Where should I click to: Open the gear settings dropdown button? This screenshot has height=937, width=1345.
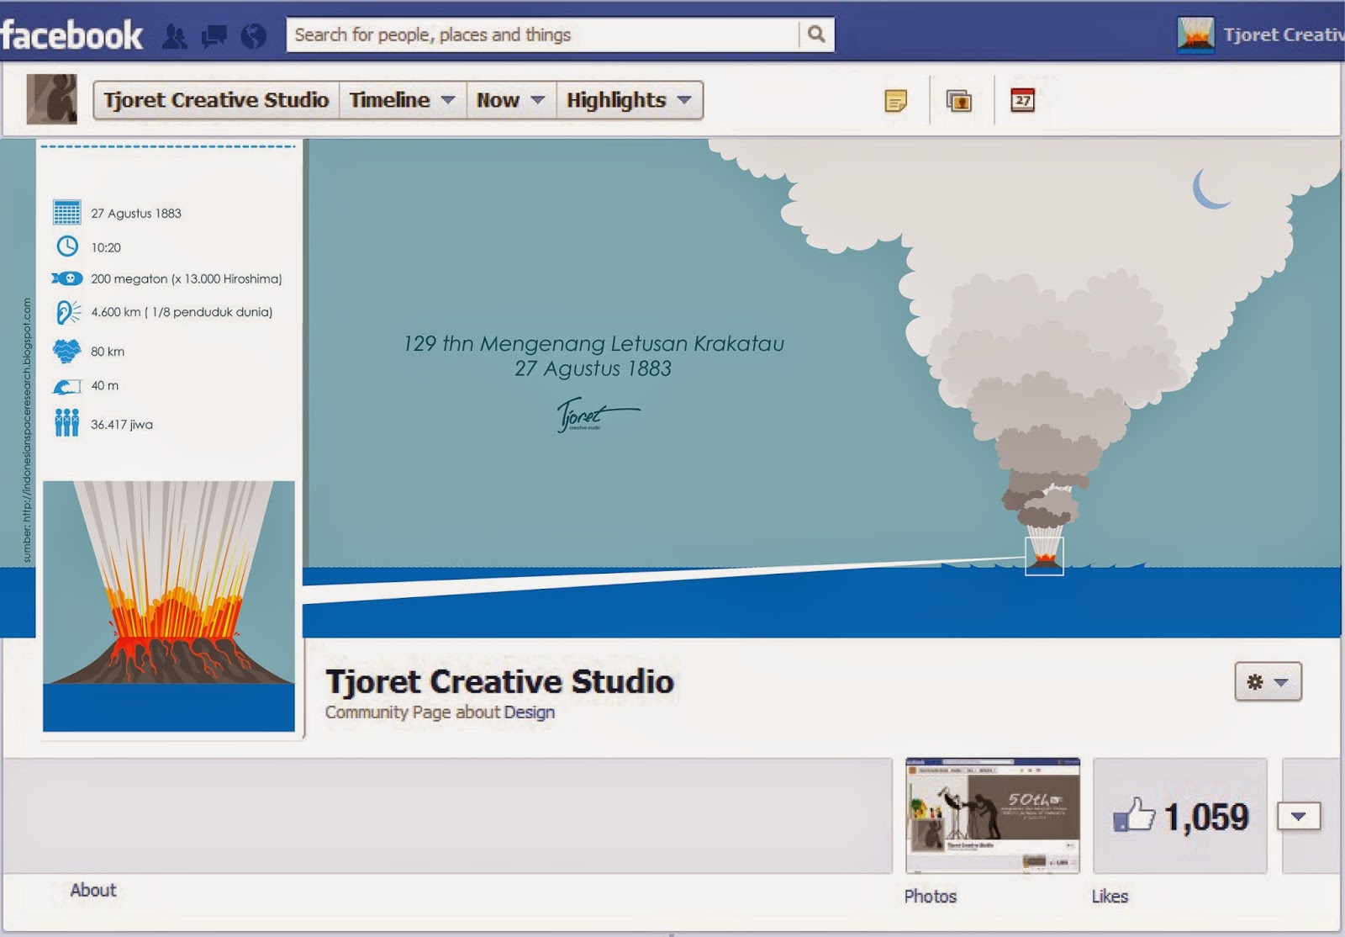coord(1268,681)
